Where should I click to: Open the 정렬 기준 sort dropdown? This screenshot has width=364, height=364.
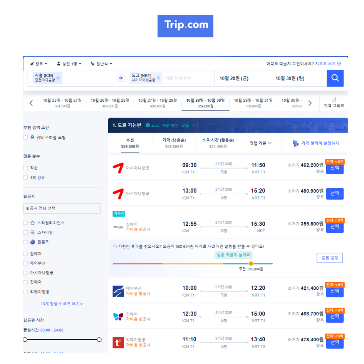pos(260,143)
